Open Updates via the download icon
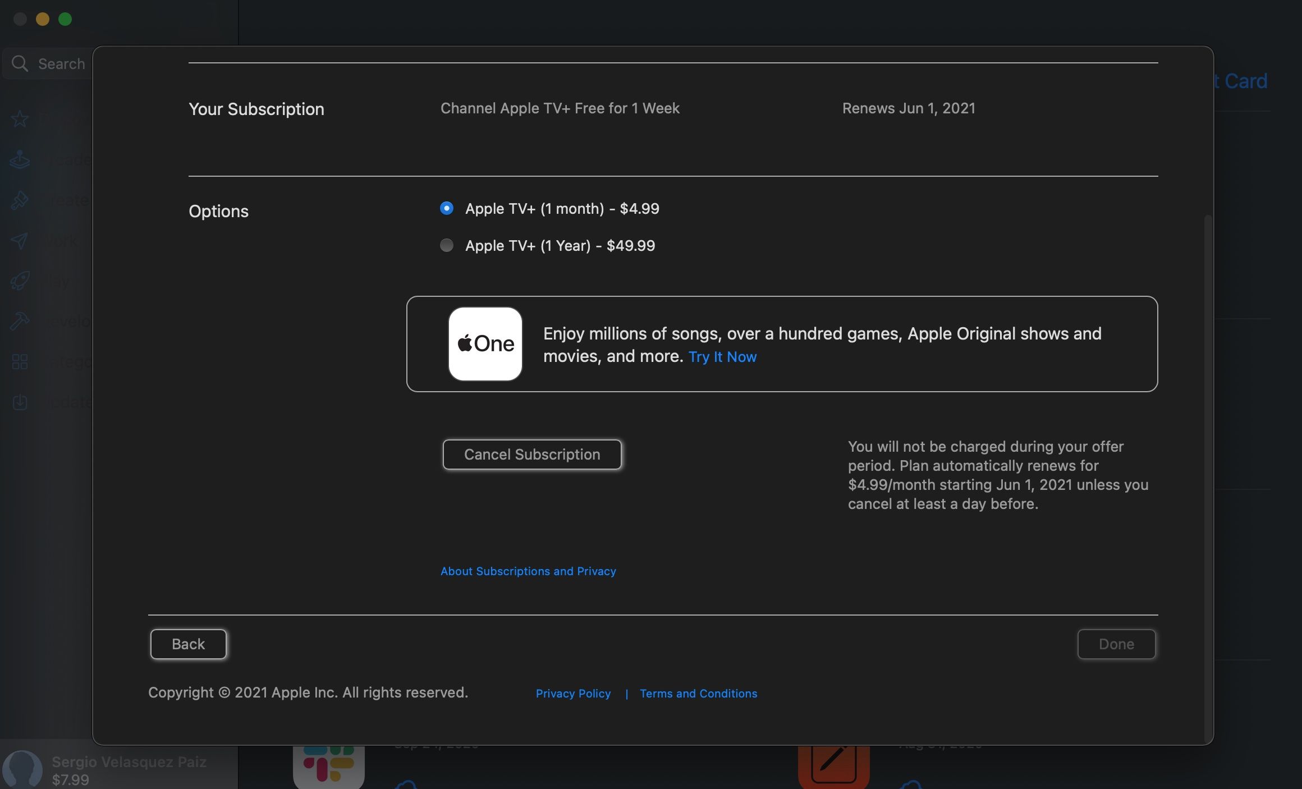Image resolution: width=1302 pixels, height=789 pixels. pyautogui.click(x=20, y=402)
